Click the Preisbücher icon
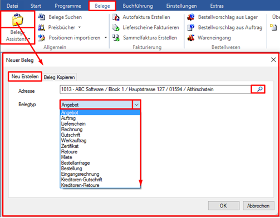This screenshot has height=218, width=280. (x=42, y=27)
